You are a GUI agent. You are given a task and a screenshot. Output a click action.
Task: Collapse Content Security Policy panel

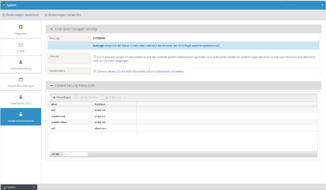[51, 86]
